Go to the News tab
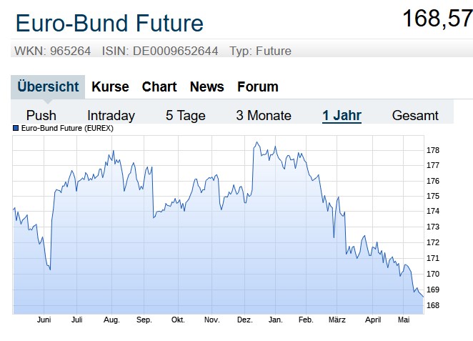This screenshot has height=341, width=473. [x=206, y=87]
